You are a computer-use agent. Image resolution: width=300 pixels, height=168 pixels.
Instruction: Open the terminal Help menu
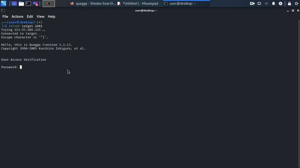click(52, 17)
